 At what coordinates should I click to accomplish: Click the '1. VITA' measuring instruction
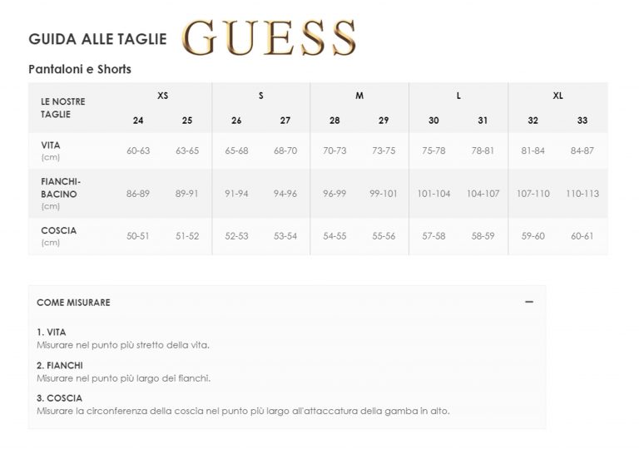[x=52, y=332]
